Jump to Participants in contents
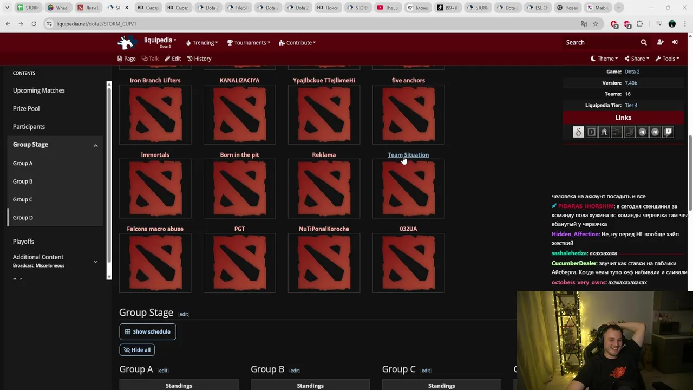693x390 pixels. point(29,127)
